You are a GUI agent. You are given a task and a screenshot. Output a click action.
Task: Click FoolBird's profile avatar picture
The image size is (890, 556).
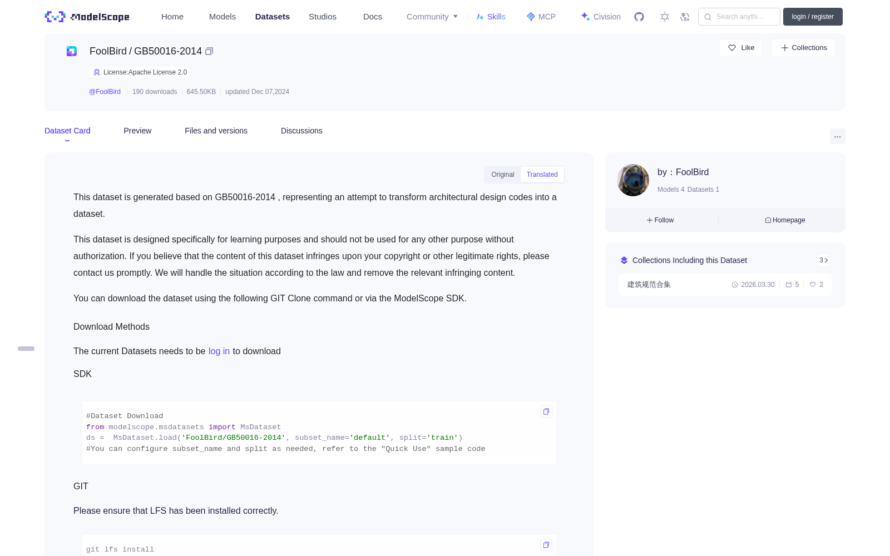tap(633, 180)
